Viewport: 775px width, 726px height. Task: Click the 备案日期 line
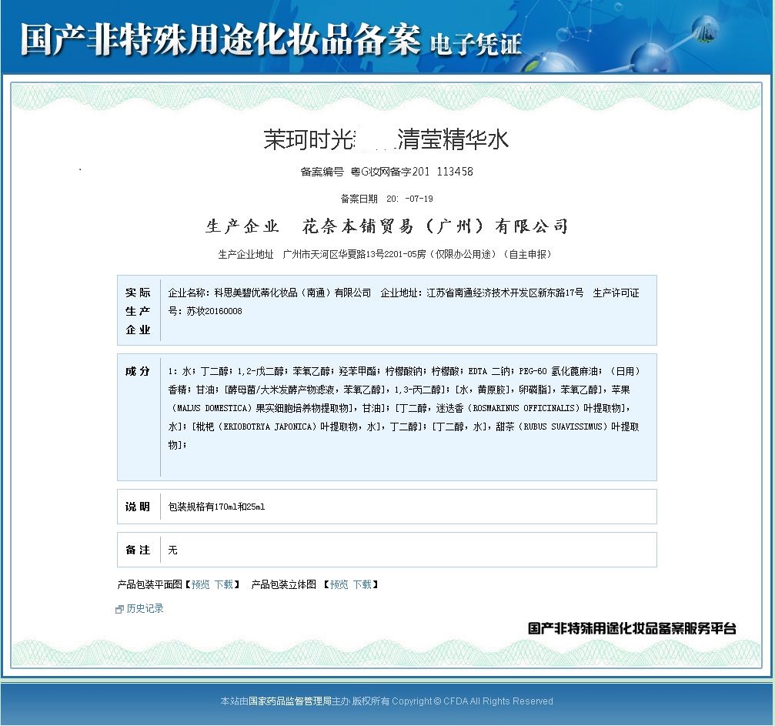pos(387,199)
